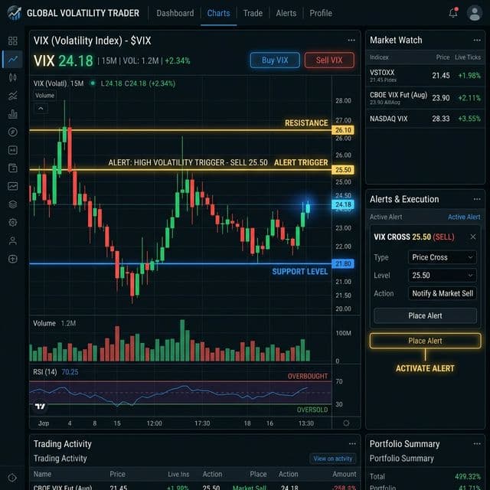
Task: Click the TradingView logo on chart
Action: [40, 407]
